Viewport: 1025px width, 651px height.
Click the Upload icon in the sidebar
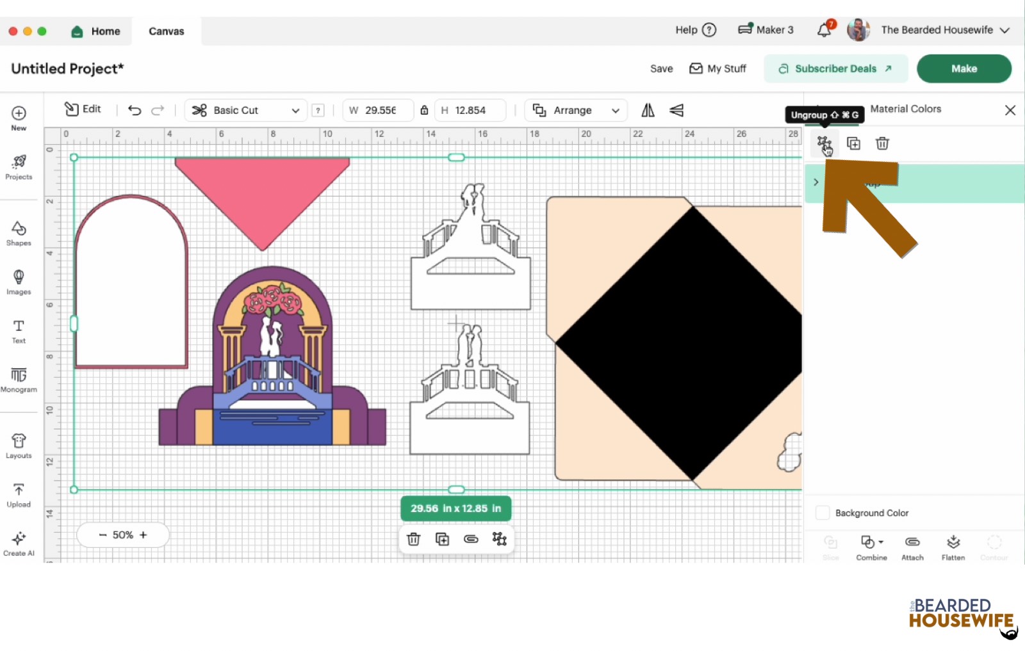tap(19, 493)
